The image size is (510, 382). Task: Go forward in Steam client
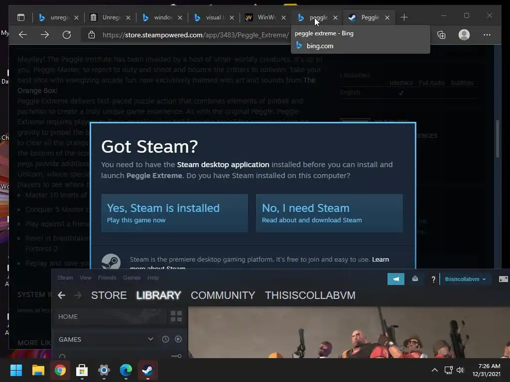[x=78, y=295]
